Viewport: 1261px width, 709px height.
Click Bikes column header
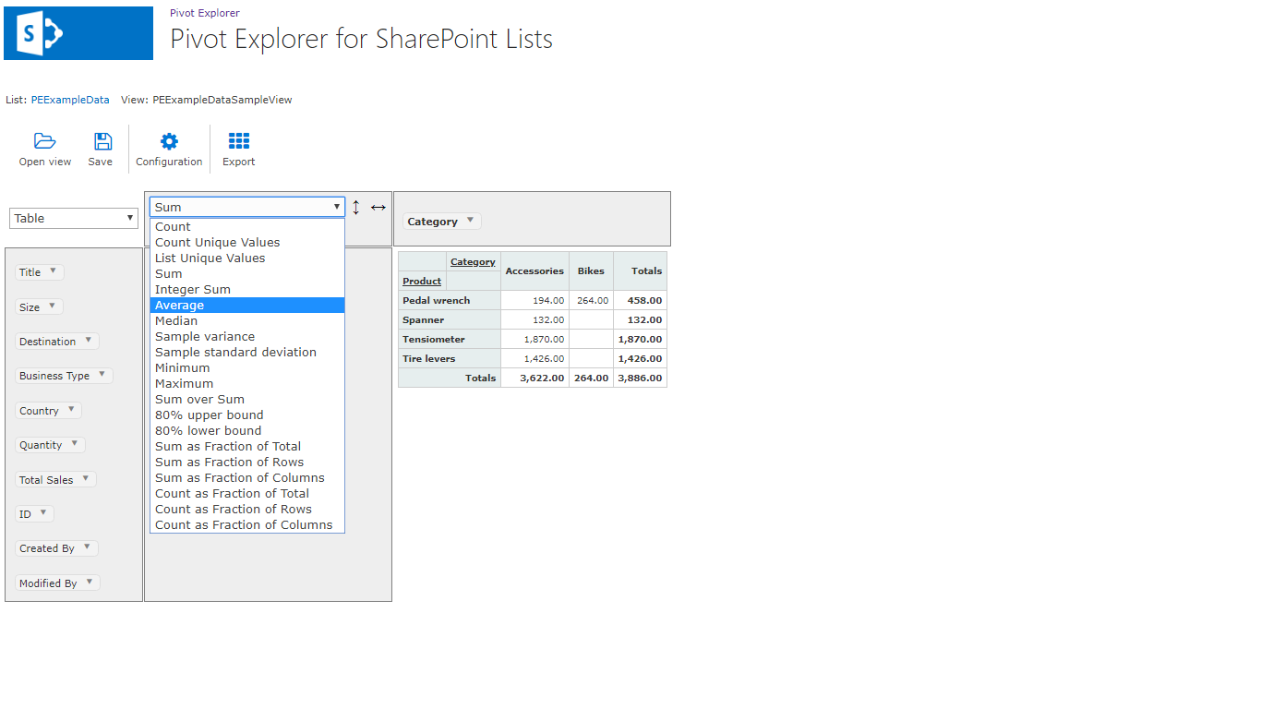[591, 271]
